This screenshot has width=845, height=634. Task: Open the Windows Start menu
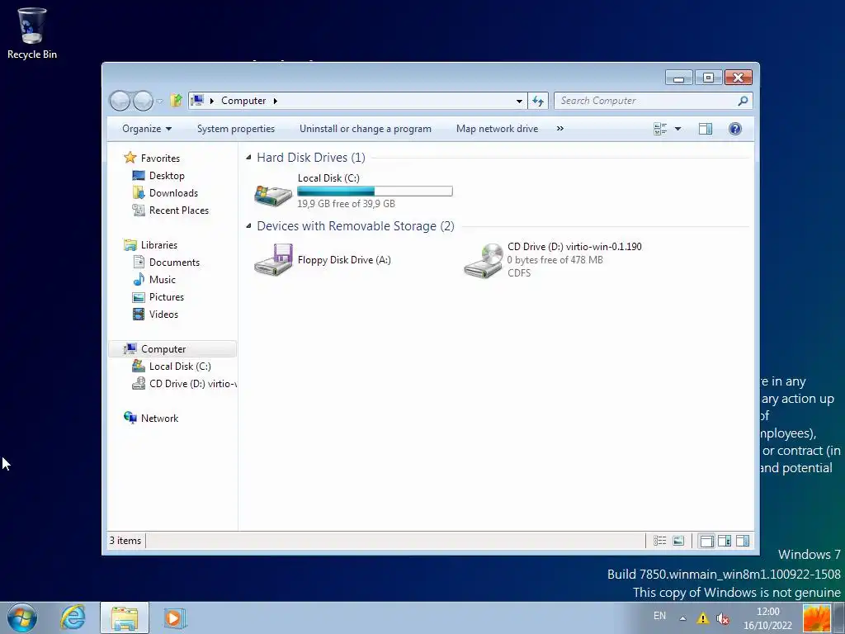pyautogui.click(x=22, y=617)
